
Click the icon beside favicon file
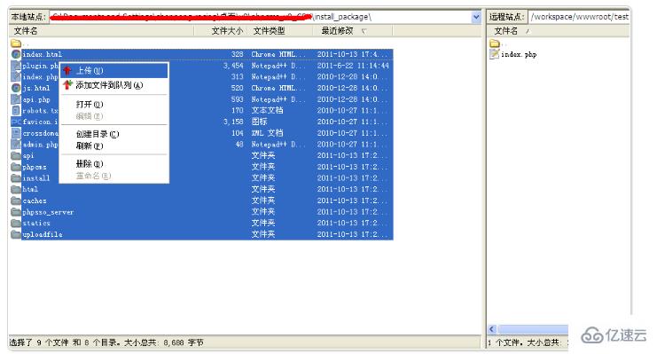[x=16, y=122]
